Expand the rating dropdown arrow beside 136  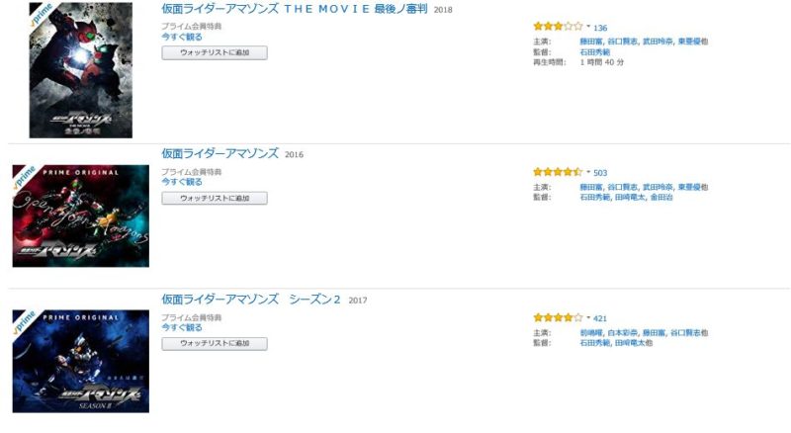pyautogui.click(x=588, y=27)
